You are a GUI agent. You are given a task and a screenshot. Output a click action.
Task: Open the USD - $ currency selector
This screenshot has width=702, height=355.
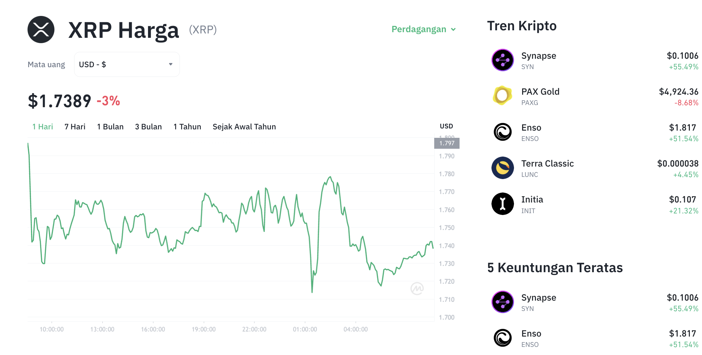click(x=126, y=64)
